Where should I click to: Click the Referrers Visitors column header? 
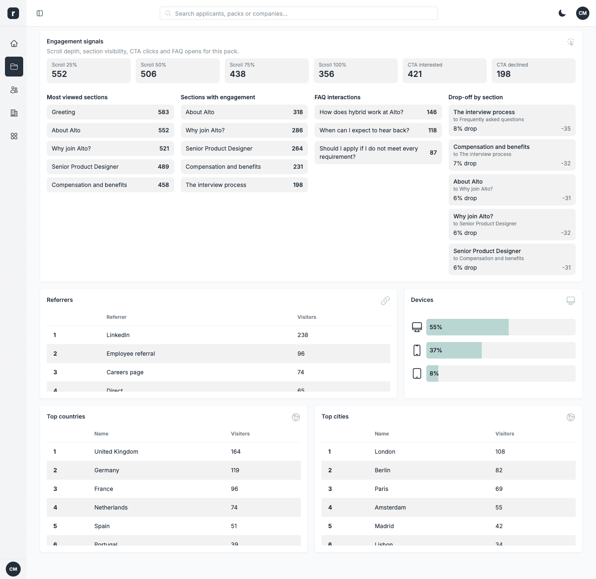307,317
